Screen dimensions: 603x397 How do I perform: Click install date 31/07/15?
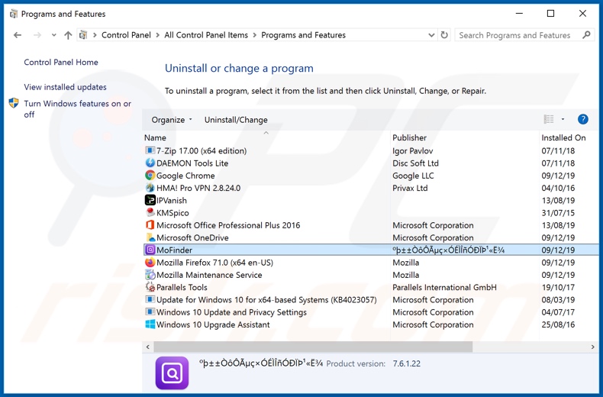(558, 213)
